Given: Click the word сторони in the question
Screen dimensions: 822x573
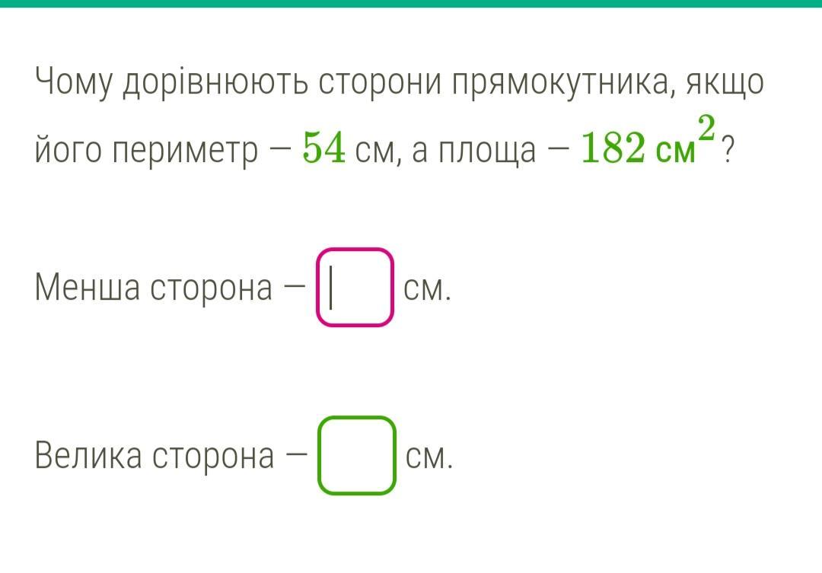Looking at the screenshot, I should [380, 83].
